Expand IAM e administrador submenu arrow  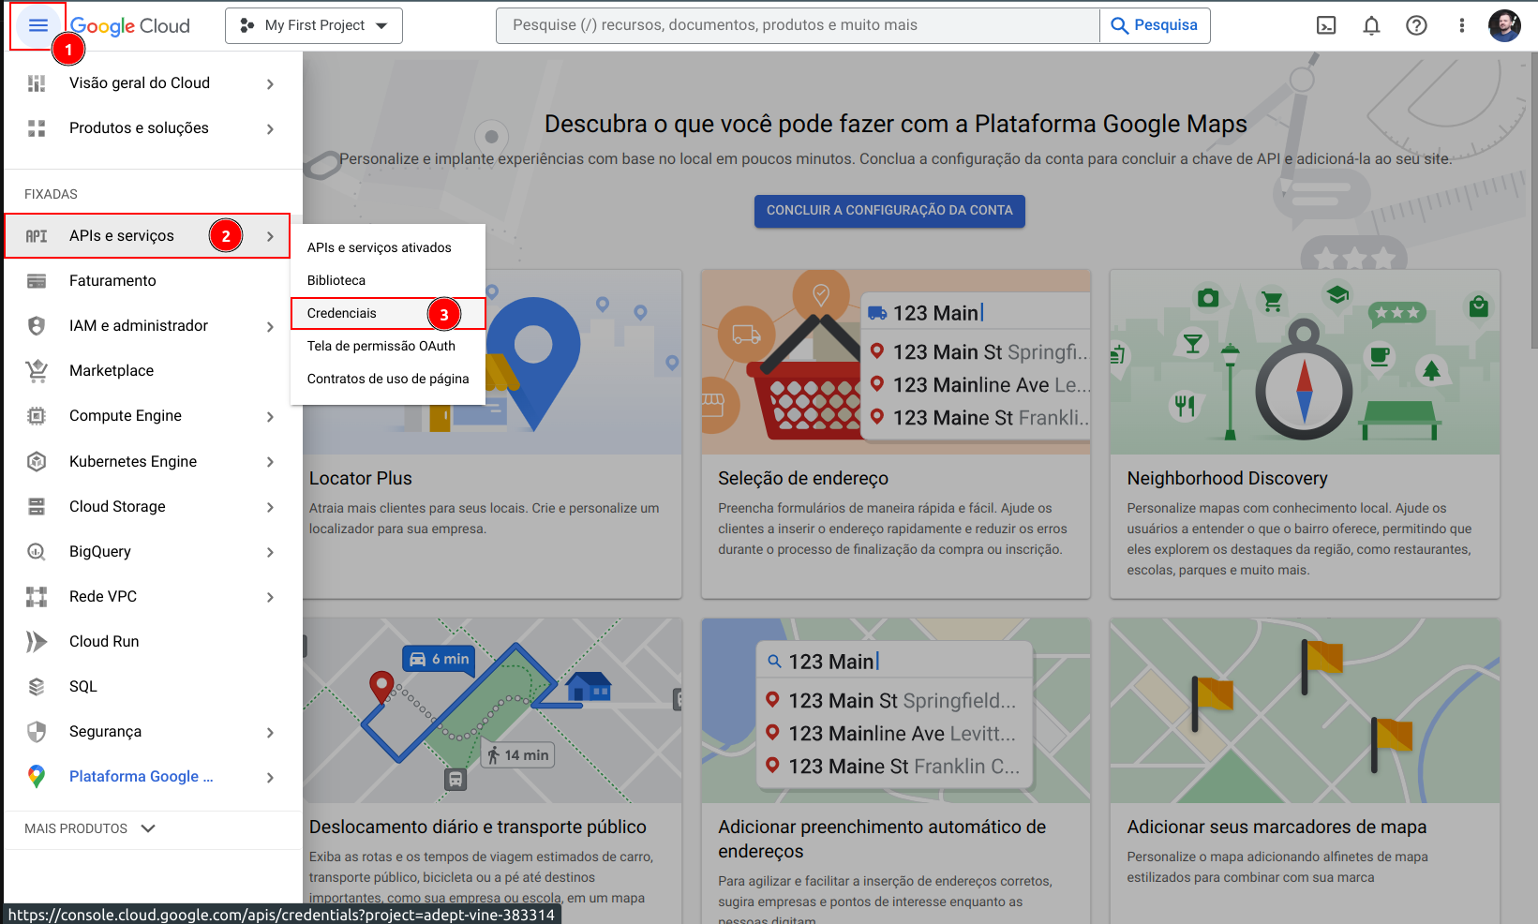[x=270, y=327]
